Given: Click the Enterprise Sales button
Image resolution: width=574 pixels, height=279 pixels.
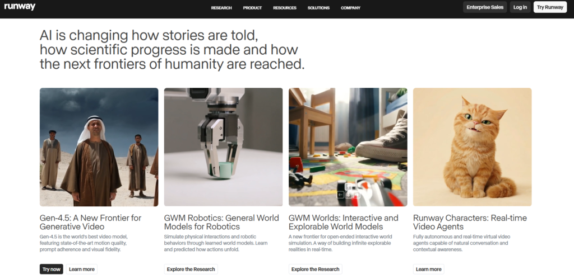Looking at the screenshot, I should (485, 7).
